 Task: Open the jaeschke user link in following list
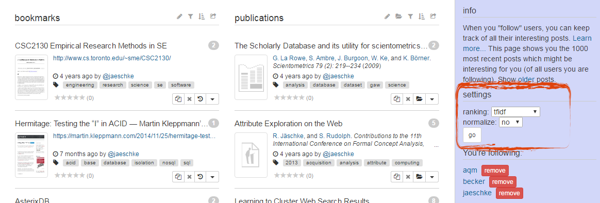coord(477,193)
